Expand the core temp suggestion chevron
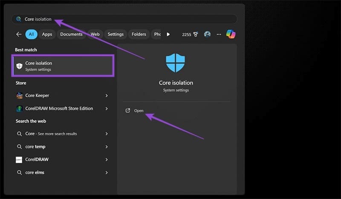The width and height of the screenshot is (341, 199). [107, 147]
